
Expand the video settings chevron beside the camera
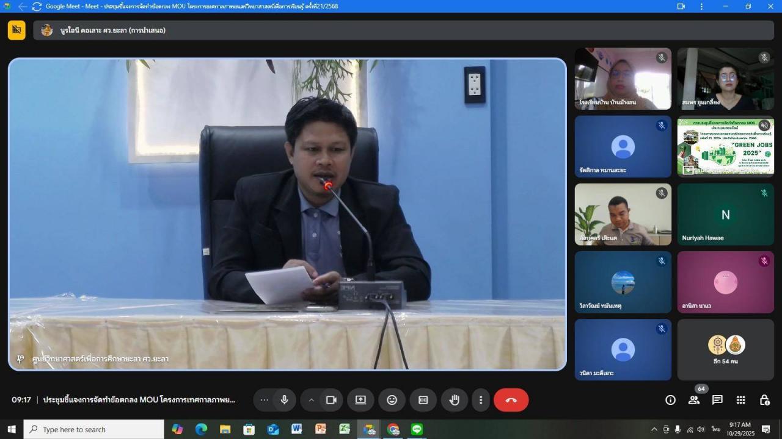coord(311,400)
